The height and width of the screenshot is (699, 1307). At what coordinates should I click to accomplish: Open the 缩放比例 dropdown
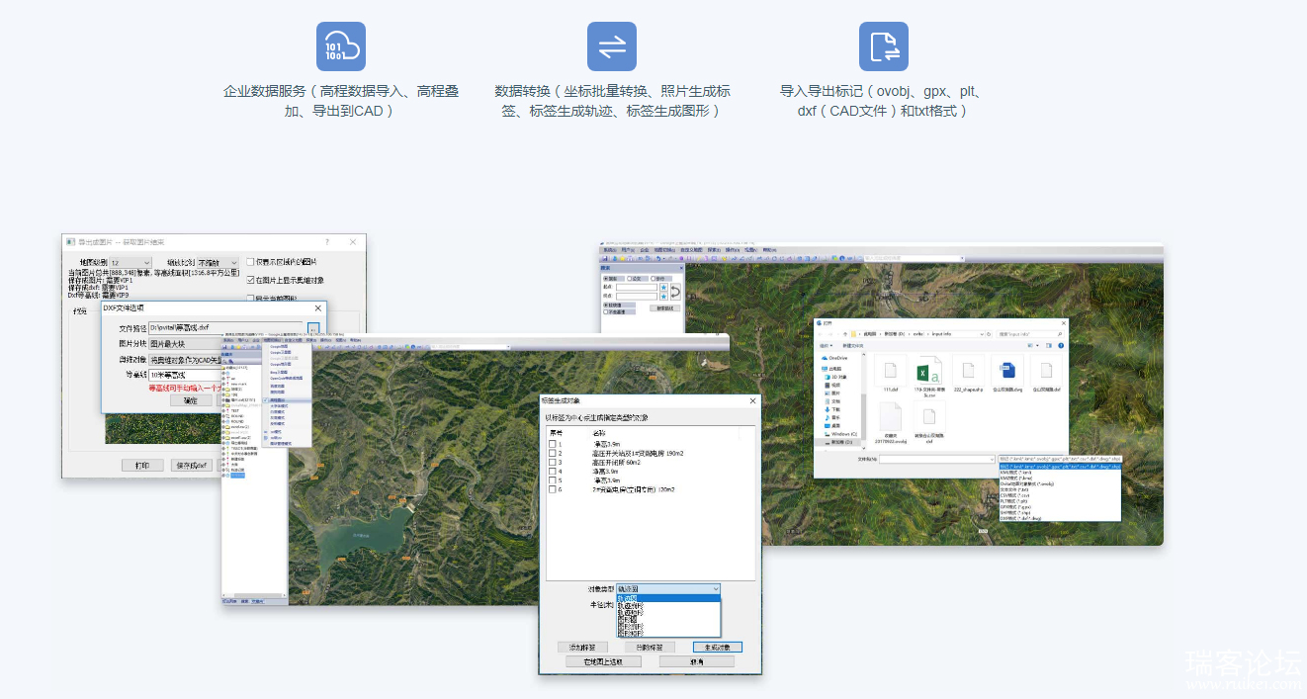point(218,263)
